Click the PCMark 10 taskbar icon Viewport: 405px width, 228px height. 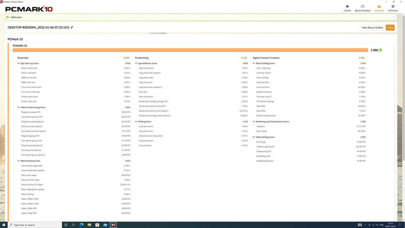pyautogui.click(x=113, y=225)
